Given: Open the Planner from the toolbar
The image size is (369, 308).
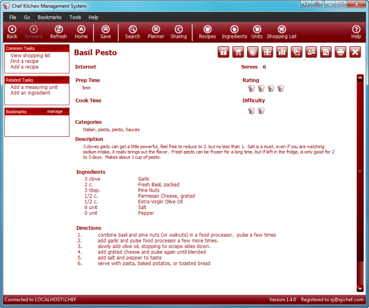Looking at the screenshot, I should coord(156,32).
